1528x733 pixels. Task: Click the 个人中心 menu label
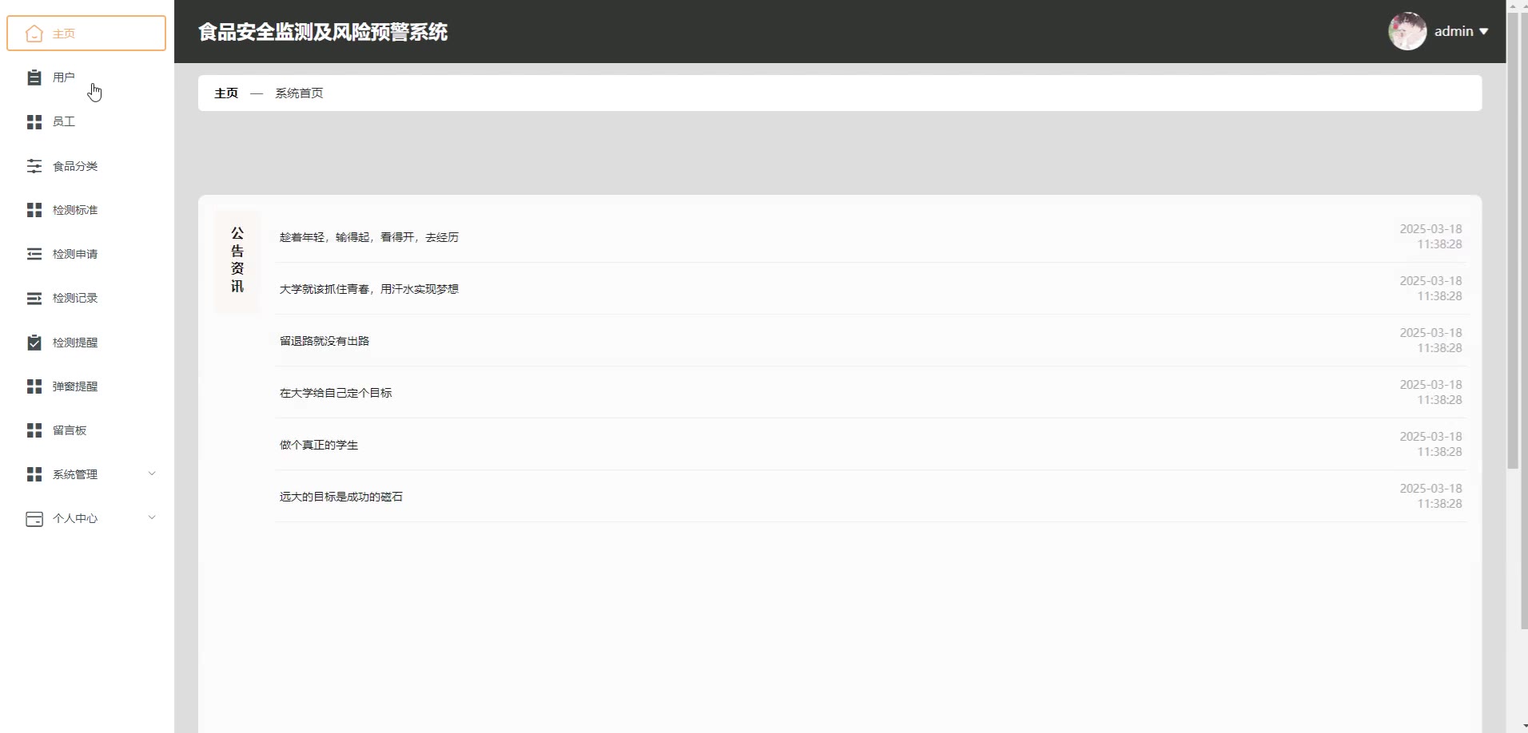tap(75, 519)
